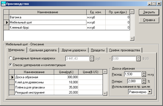
Task: Increase the Расход value by one step
Action: coord(144,73)
